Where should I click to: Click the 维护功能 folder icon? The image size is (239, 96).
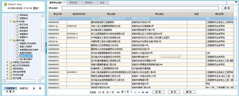[14, 40]
